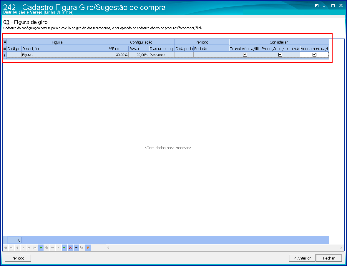Screen dimensions: 347x266
Task: Maximize the 242 Cadastro Figura Giro window
Action: point(333,6)
